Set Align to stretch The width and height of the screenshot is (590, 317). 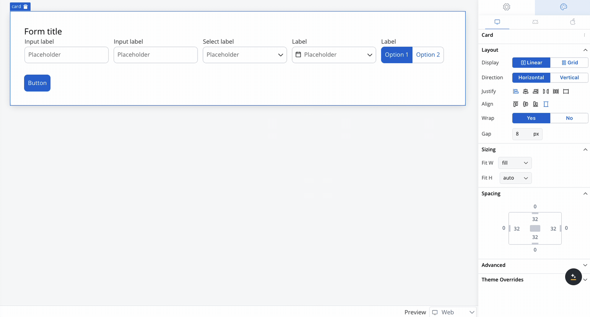click(546, 104)
